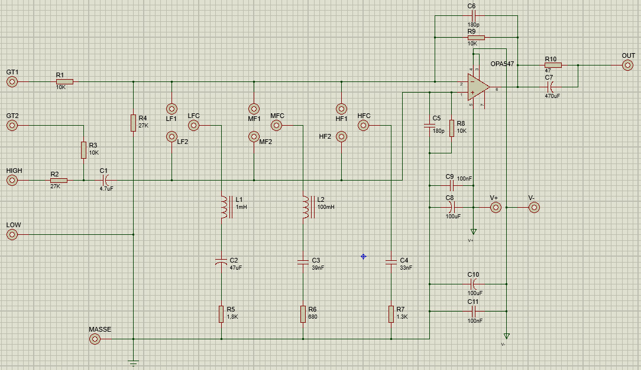
Task: Select the HFC terminal pin
Action: [x=364, y=126]
